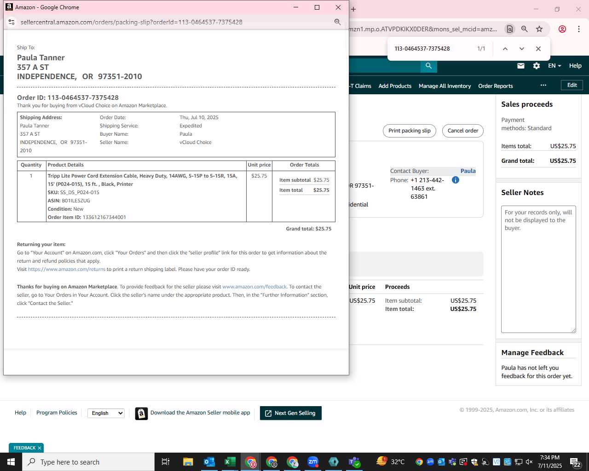The width and height of the screenshot is (589, 471).
Task: Click the Chrome zoom icon in main address bar
Action: coord(525,29)
